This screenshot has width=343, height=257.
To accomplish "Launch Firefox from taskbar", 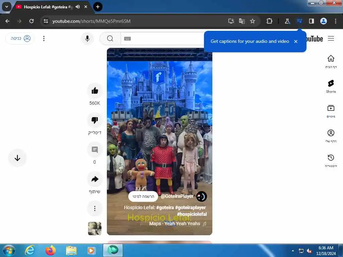I will pos(51,250).
